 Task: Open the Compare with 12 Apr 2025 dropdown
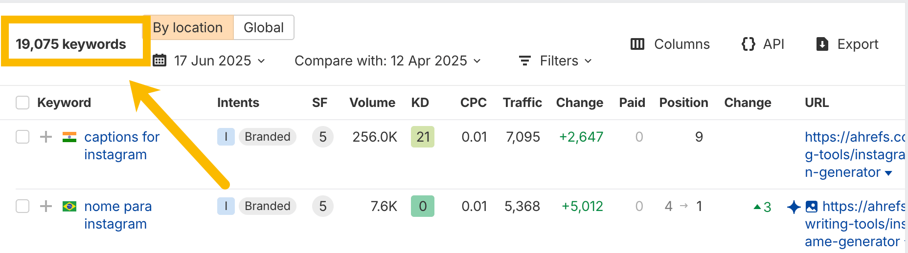click(x=387, y=61)
